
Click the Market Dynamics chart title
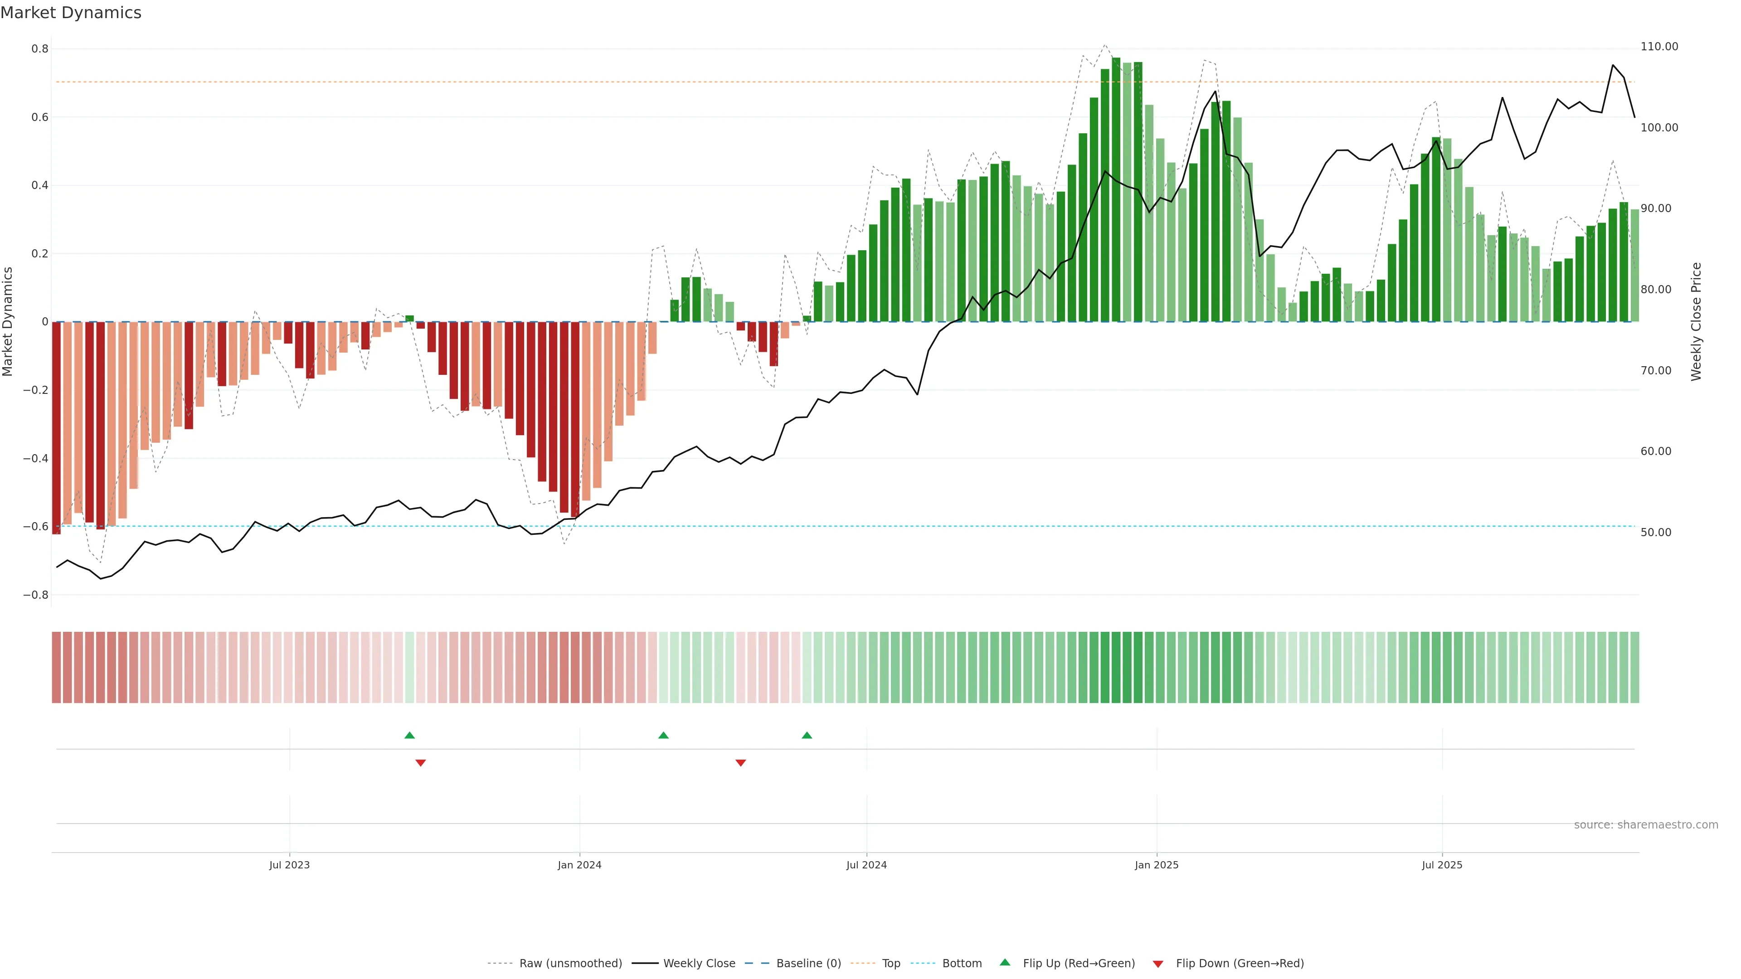coord(71,13)
